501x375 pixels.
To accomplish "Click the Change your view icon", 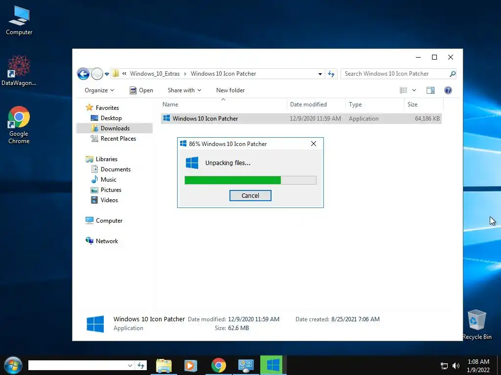I will (x=404, y=90).
